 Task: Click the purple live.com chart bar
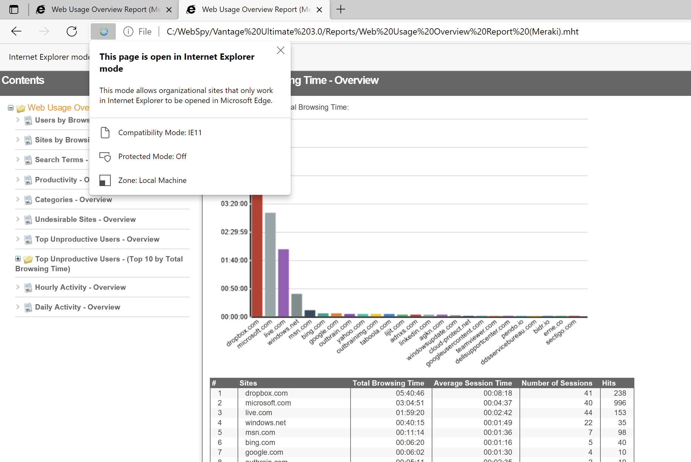283,283
